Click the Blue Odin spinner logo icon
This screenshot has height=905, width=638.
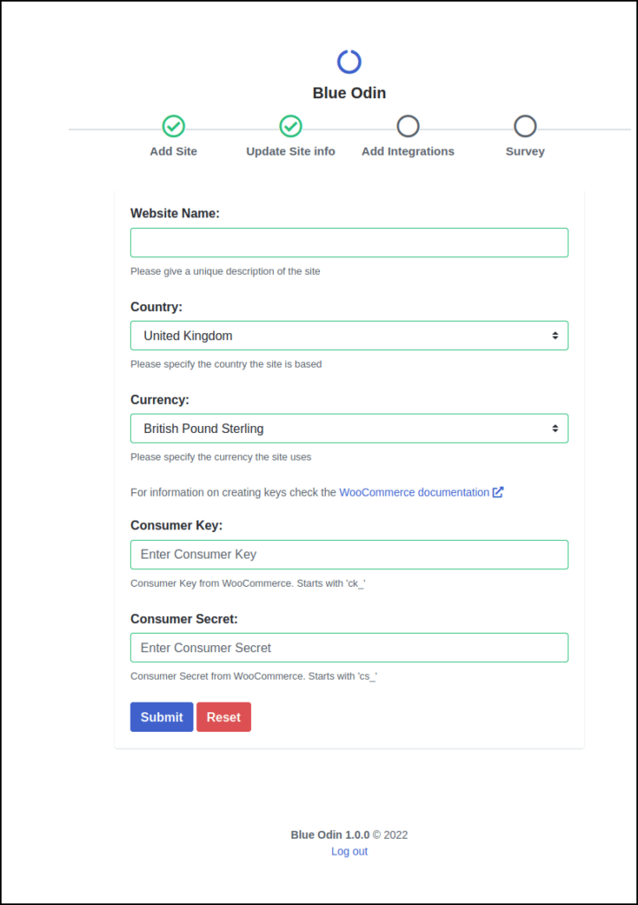pyautogui.click(x=349, y=61)
